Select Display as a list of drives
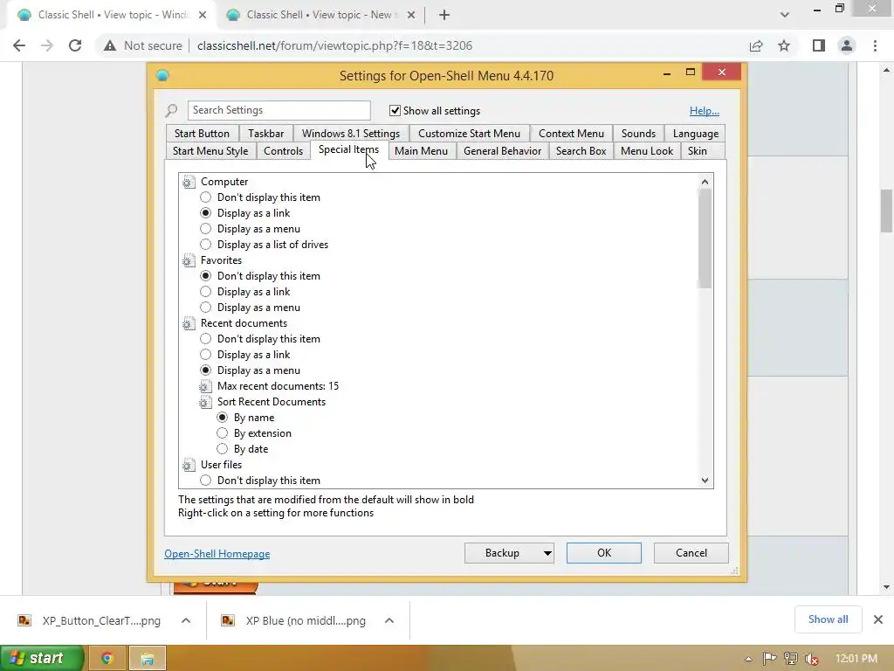Screen dimensions: 894x671 [205, 245]
